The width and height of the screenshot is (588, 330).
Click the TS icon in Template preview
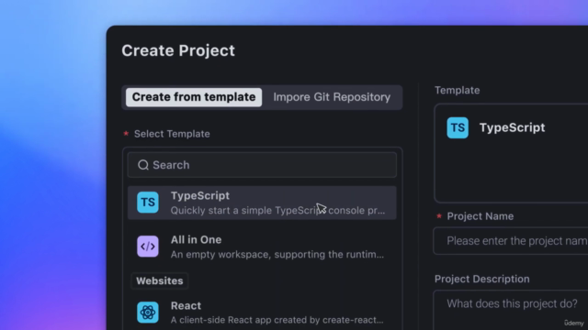(x=458, y=127)
